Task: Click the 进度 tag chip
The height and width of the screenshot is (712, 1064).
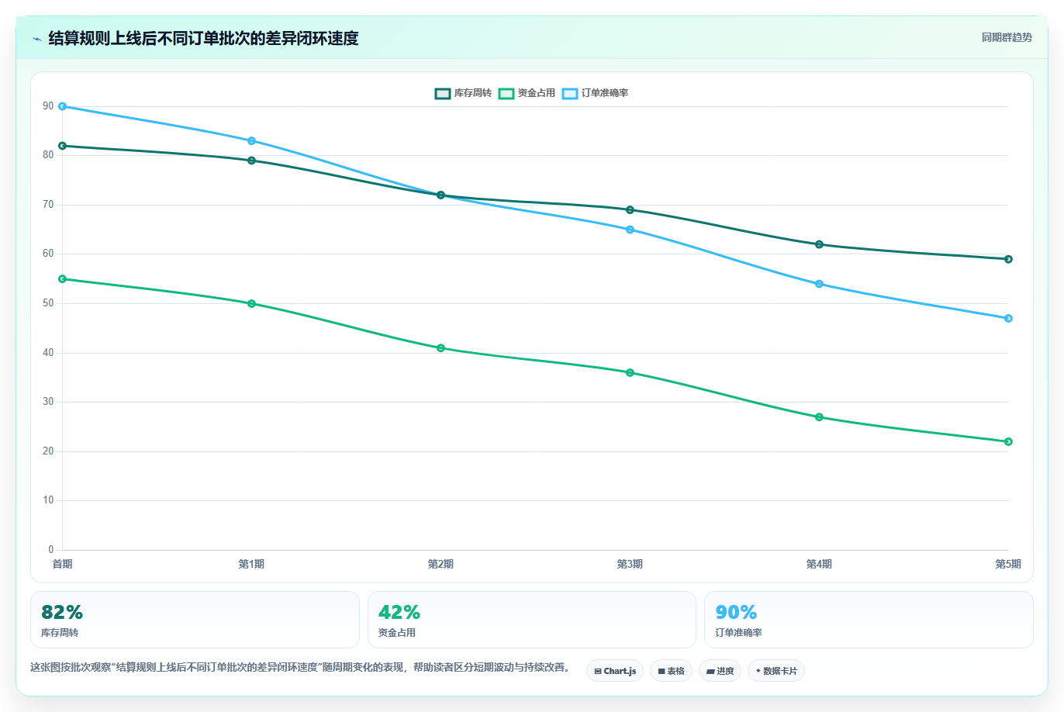Action: (x=720, y=671)
